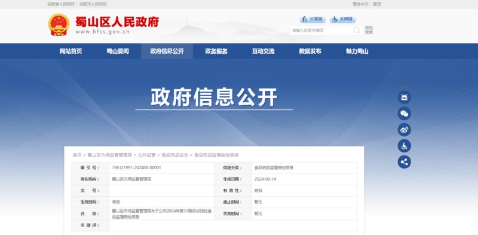
Task: Switch to 繁体中文 language
Action: 361,4
